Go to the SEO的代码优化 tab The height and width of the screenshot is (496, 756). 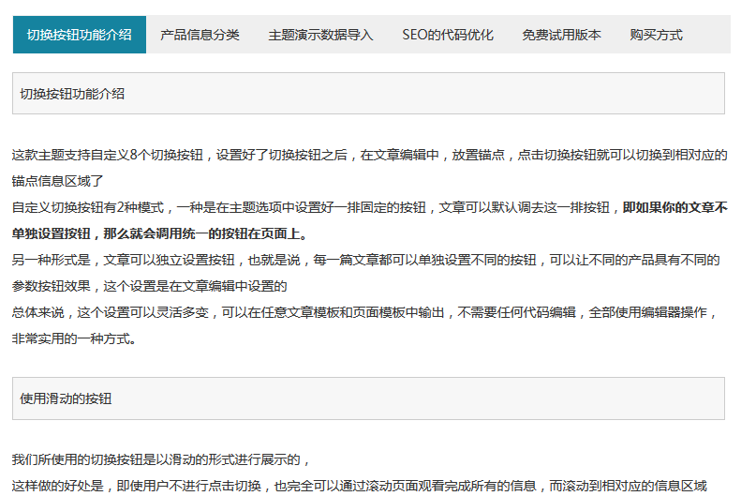[448, 35]
